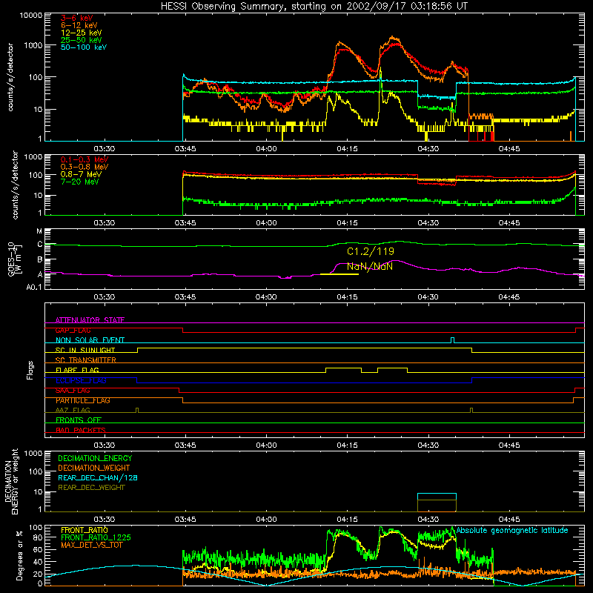Click the Absolute geomagnetic latitude label

[x=512, y=530]
